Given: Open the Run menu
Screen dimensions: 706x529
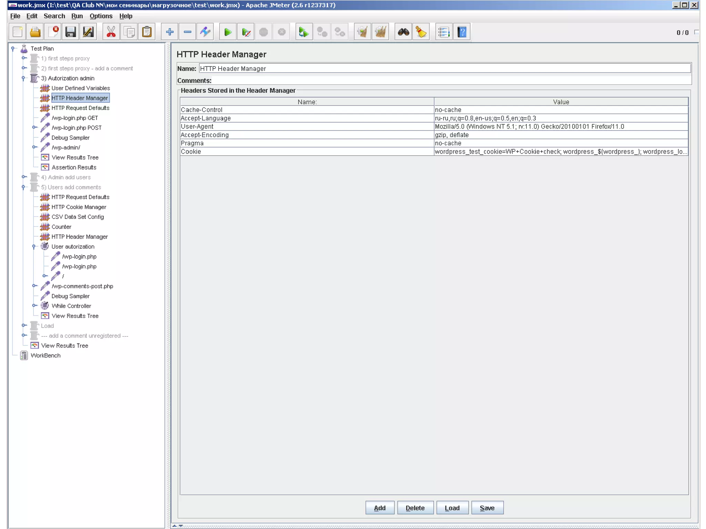Looking at the screenshot, I should point(77,16).
